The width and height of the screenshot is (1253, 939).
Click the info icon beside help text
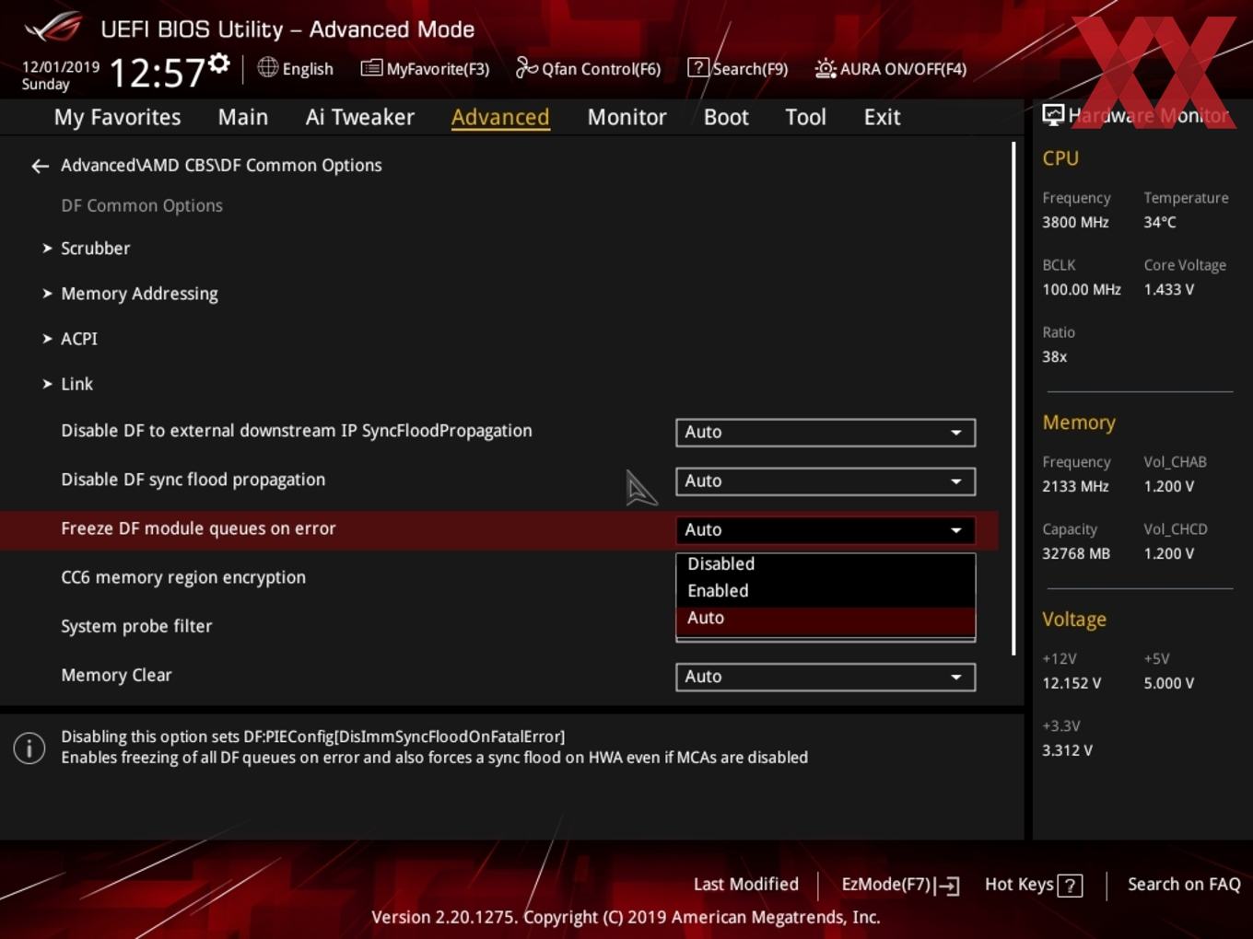pyautogui.click(x=29, y=748)
